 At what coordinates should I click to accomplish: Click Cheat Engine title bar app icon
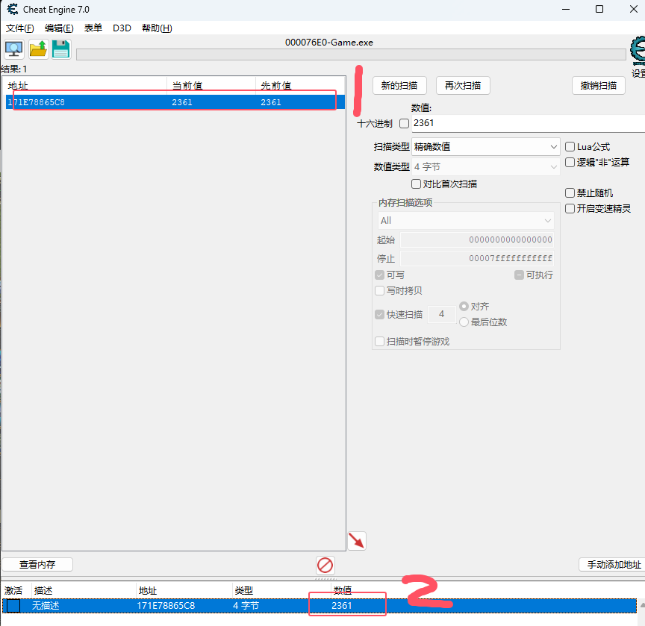pos(13,9)
